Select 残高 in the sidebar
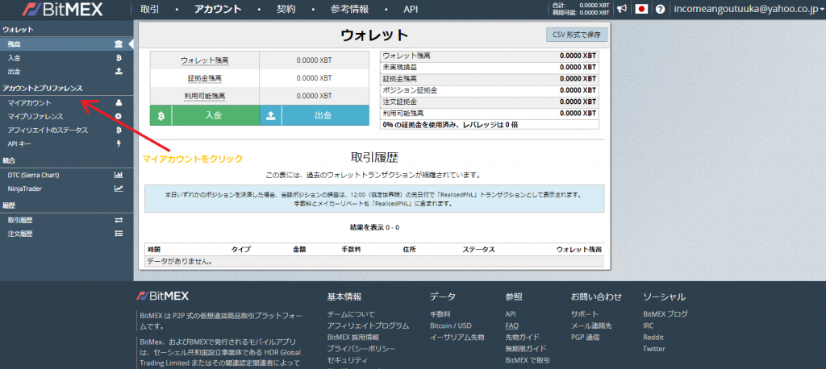 click(65, 45)
